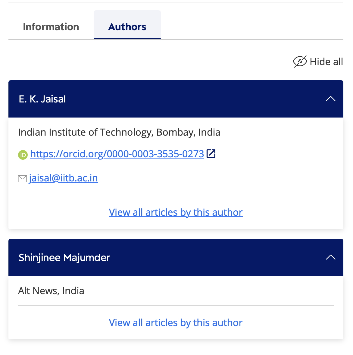Click the 'Hide all' text label
This screenshot has height=355, width=353.
(326, 62)
